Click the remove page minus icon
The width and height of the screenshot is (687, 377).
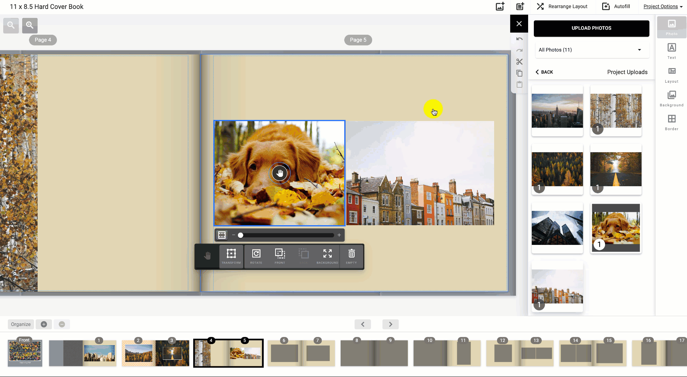tap(62, 324)
